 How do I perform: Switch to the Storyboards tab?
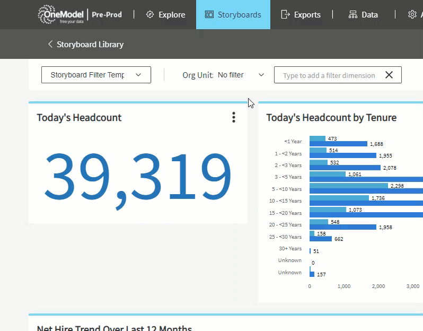tap(233, 15)
